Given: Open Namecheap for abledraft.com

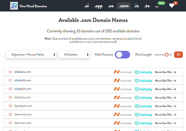Looking at the screenshot, I should 123,81.
